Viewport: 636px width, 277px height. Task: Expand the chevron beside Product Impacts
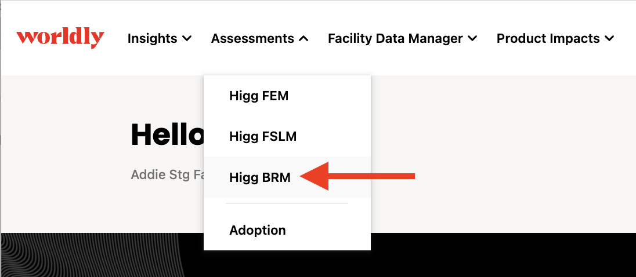(609, 38)
